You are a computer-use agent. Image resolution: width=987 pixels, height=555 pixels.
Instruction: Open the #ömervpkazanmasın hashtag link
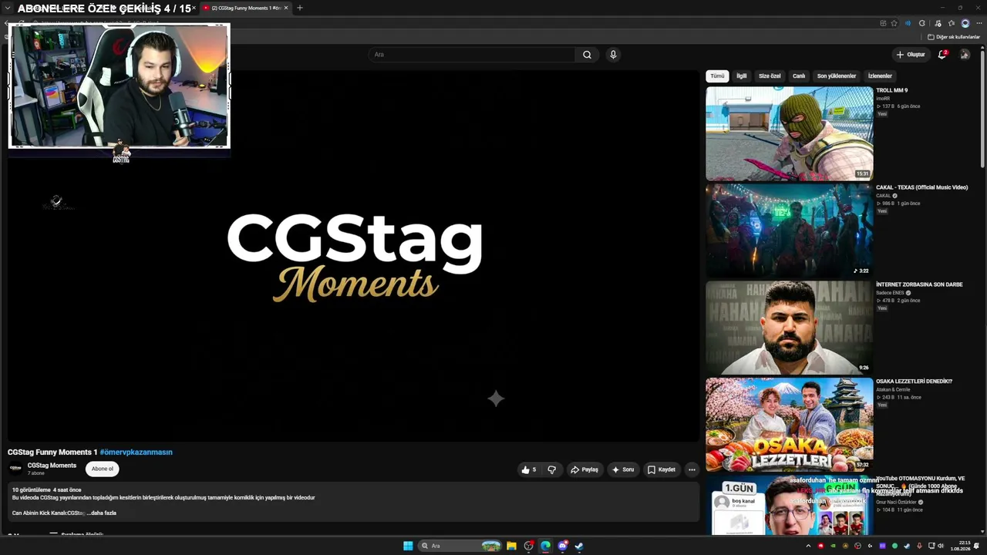(x=136, y=452)
